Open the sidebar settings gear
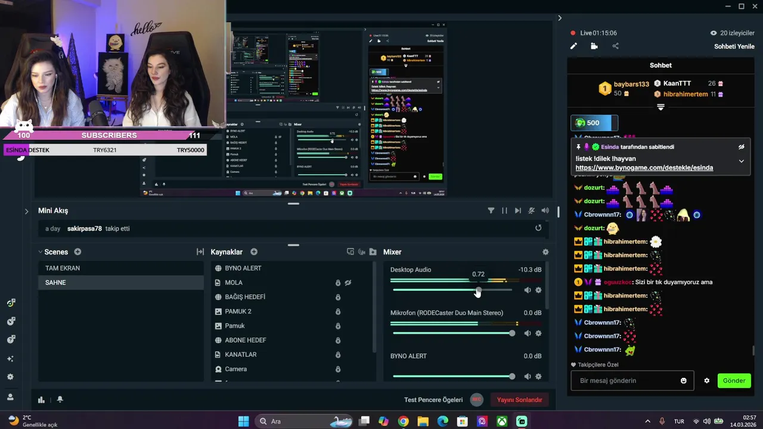Image resolution: width=763 pixels, height=429 pixels. (x=10, y=377)
